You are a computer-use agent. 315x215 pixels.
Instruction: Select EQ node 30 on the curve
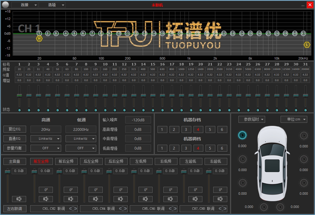295,33
